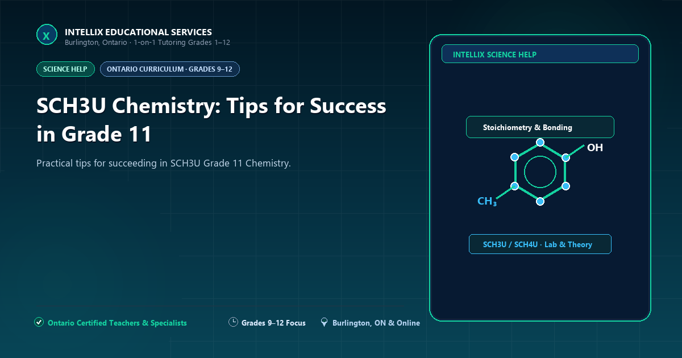The image size is (682, 358).
Task: Click the Practical tips for succeeding description
Action: pos(164,164)
